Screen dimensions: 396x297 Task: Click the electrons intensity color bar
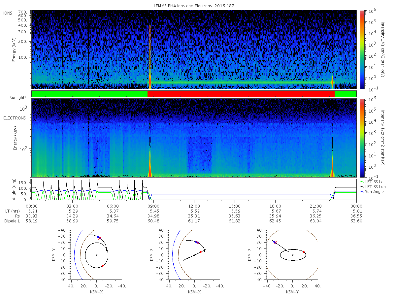point(362,138)
